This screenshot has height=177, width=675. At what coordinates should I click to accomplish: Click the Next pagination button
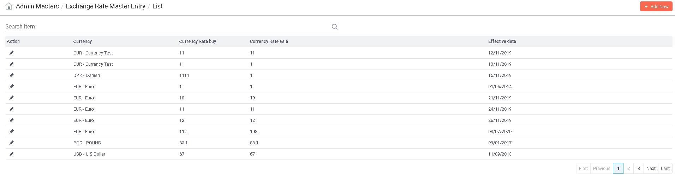click(x=651, y=169)
